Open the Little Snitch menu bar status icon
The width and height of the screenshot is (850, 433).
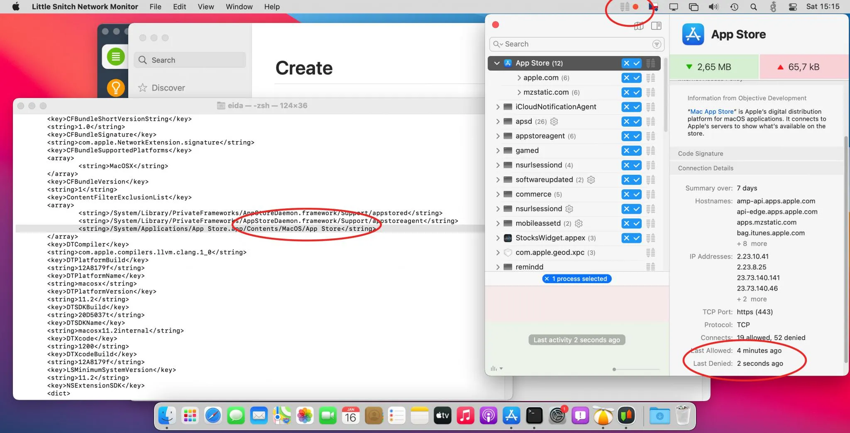point(625,7)
